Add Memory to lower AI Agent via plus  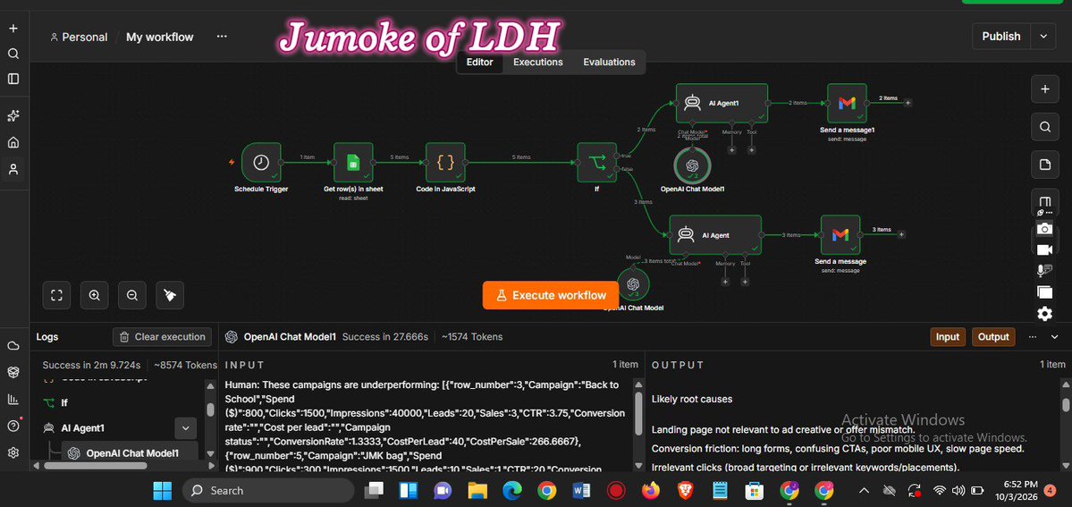pyautogui.click(x=725, y=281)
